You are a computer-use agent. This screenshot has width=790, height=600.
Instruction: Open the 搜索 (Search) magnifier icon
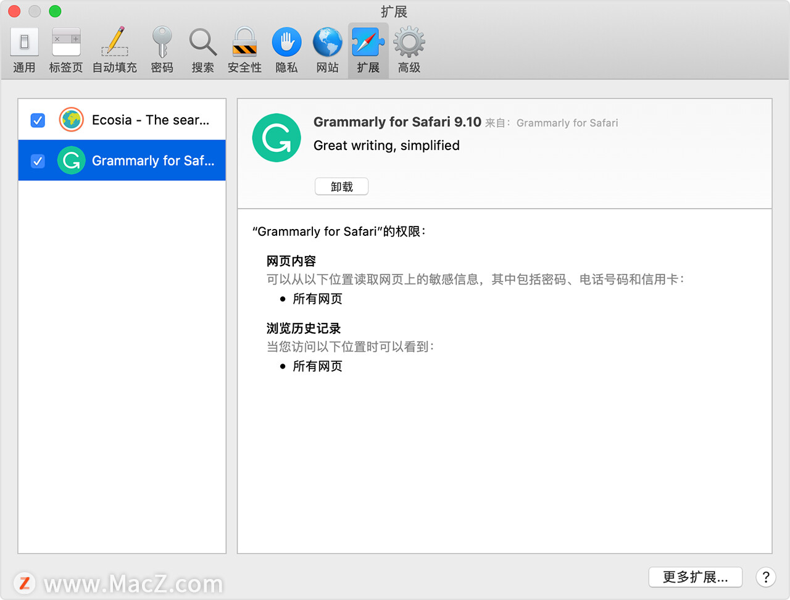coord(203,42)
